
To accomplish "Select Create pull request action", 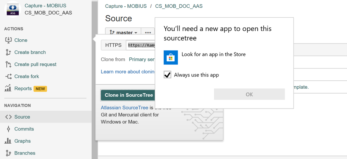I will [35, 64].
